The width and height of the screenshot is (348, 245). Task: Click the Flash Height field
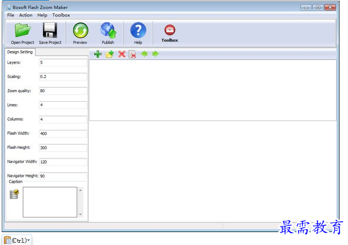coord(63,148)
